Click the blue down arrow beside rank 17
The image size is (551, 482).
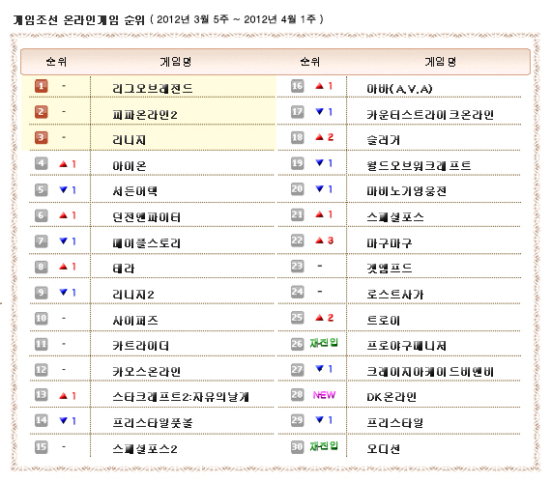319,112
